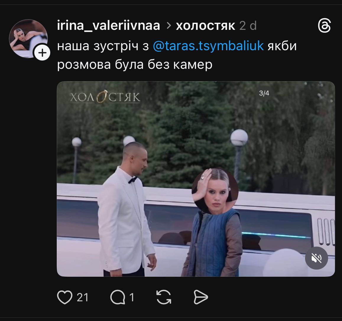The height and width of the screenshot is (321, 342).
Task: Open comments via speech bubble icon
Action: (x=118, y=297)
